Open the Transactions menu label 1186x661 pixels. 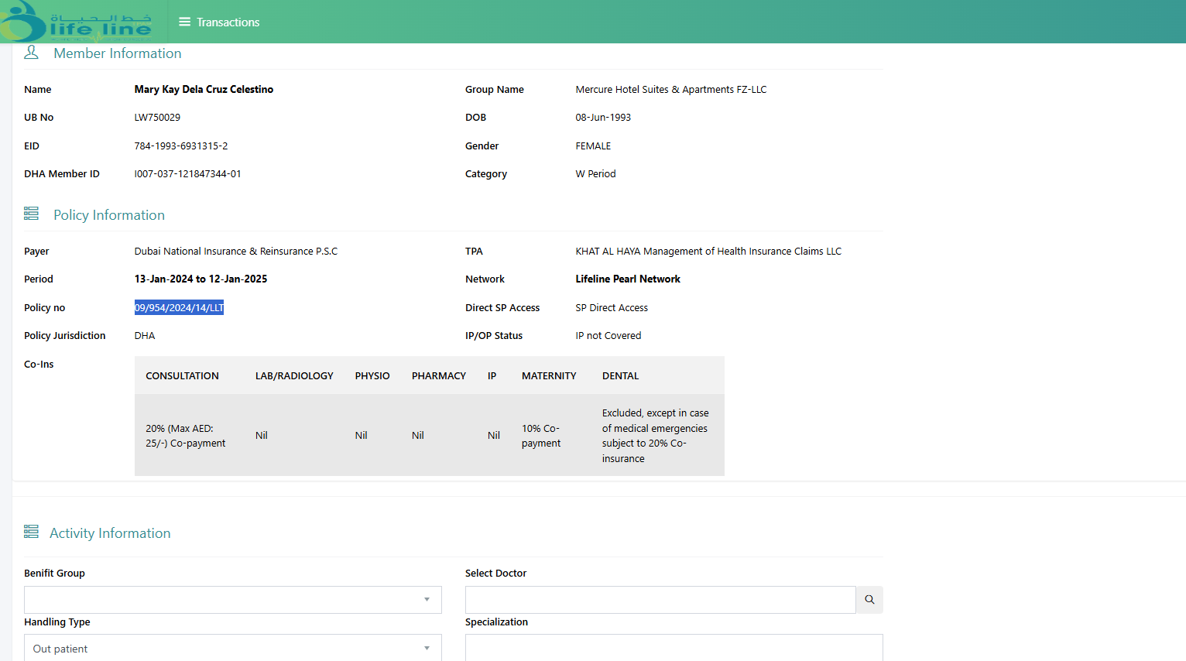click(x=228, y=22)
